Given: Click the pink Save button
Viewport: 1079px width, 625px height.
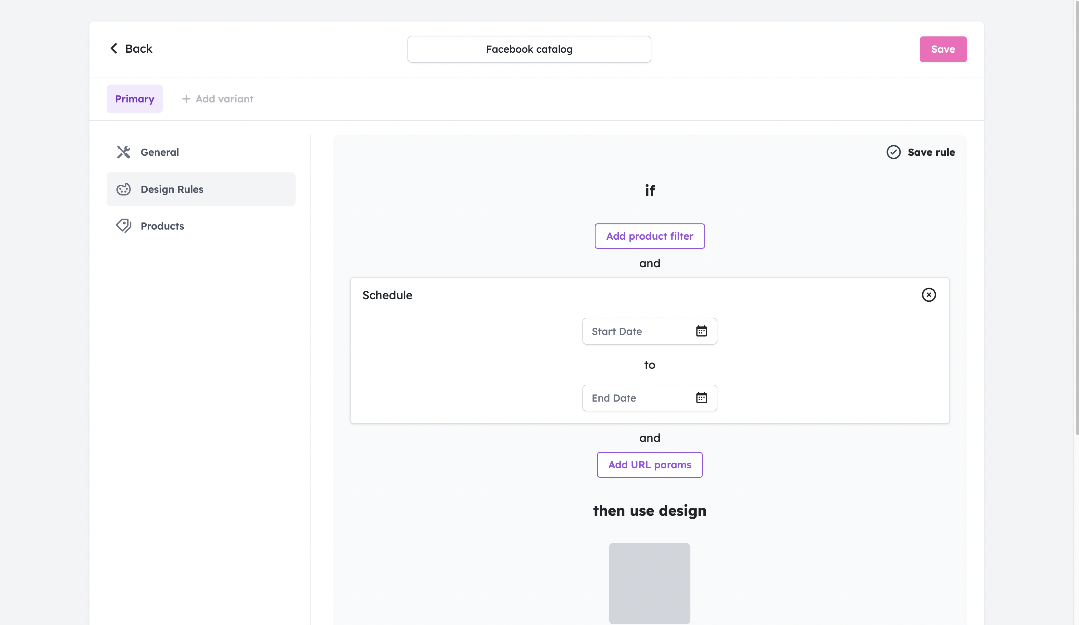Looking at the screenshot, I should click(x=943, y=49).
